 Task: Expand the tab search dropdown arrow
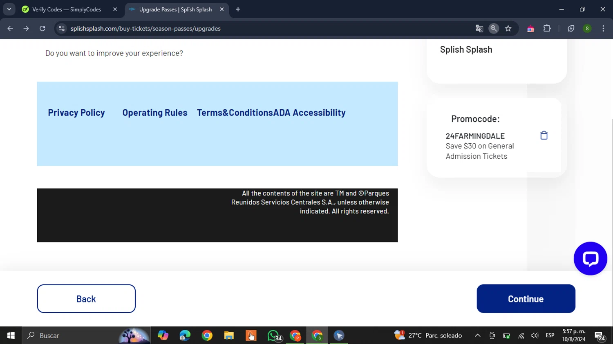point(9,9)
